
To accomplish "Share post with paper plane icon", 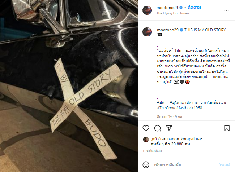I will click(x=169, y=128).
